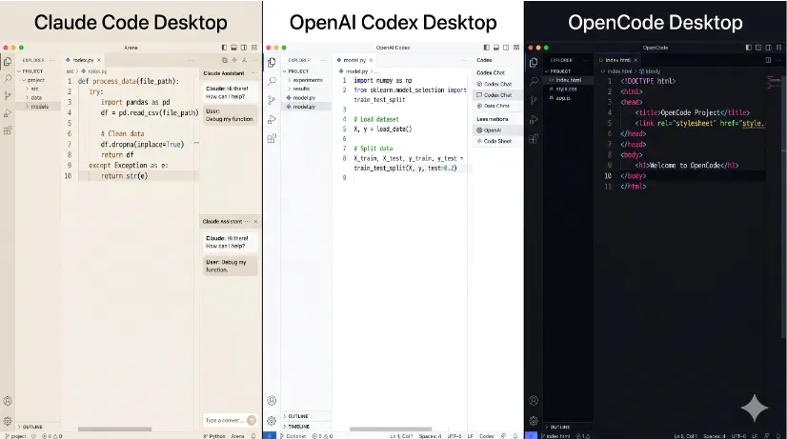The image size is (787, 439).
Task: Open Settings gear in OpenCode window
Action: point(534,421)
